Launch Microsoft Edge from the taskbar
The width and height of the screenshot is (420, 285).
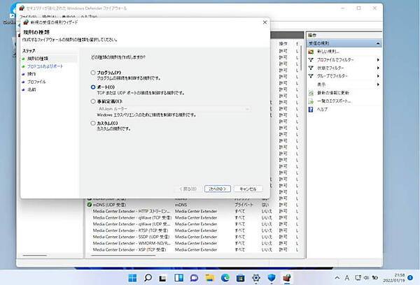point(225,278)
